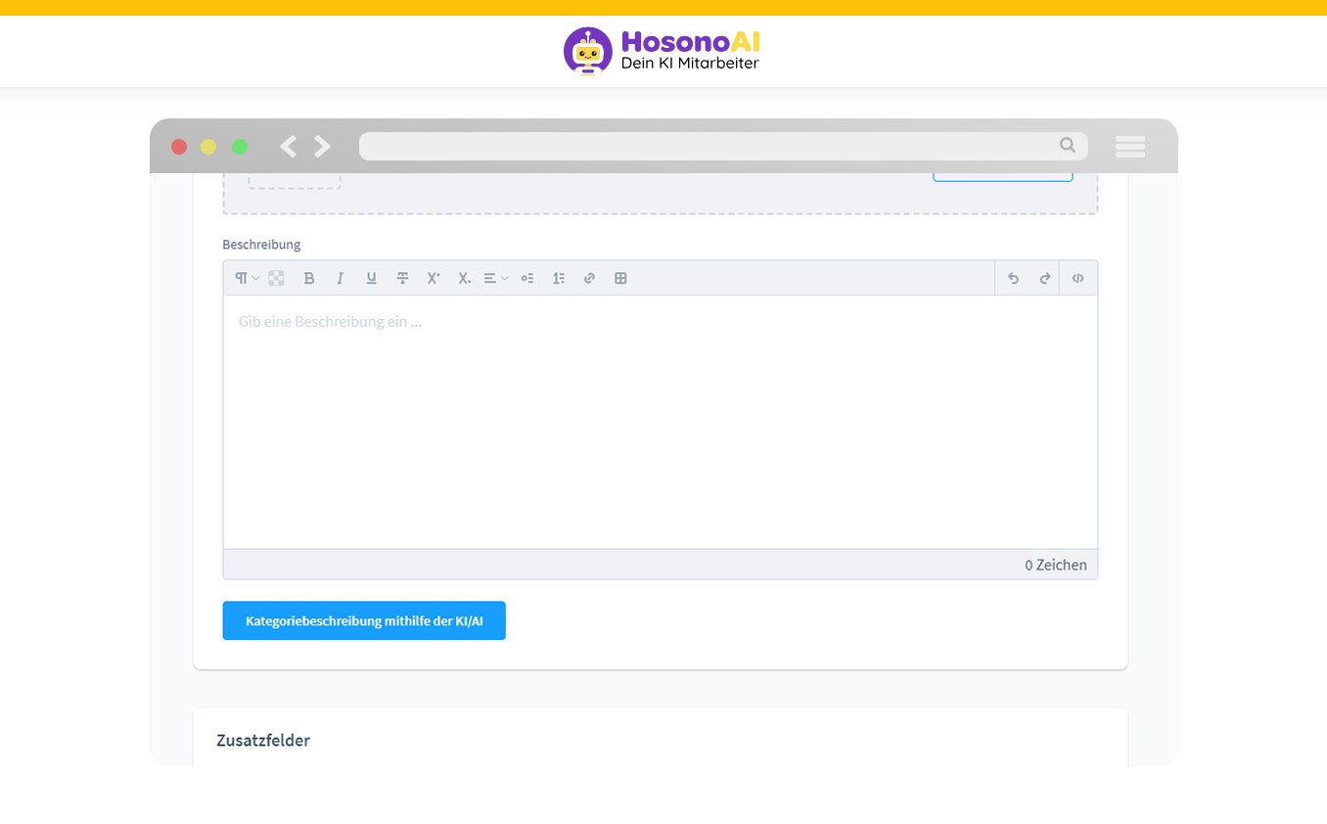The height and width of the screenshot is (824, 1327).
Task: Toggle italic formatting
Action: [x=341, y=278]
